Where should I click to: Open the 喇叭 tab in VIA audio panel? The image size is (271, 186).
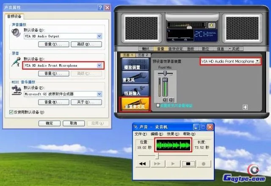(146, 49)
